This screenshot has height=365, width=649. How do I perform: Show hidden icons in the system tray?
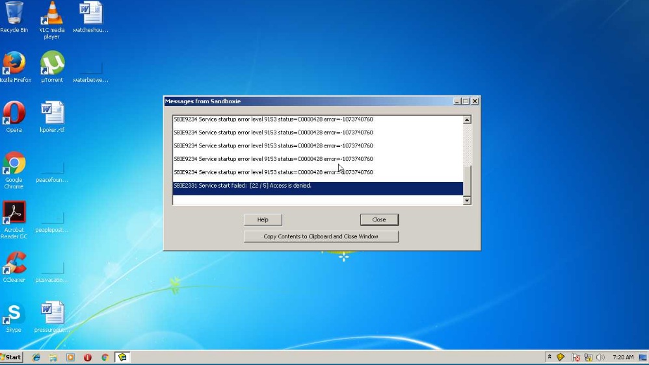click(550, 357)
